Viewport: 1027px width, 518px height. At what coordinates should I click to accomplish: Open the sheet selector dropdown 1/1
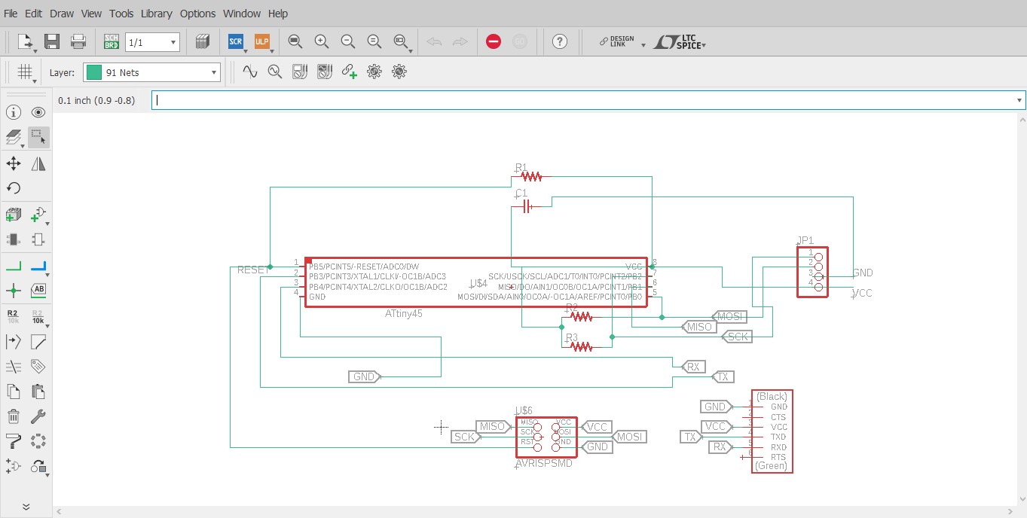click(152, 42)
